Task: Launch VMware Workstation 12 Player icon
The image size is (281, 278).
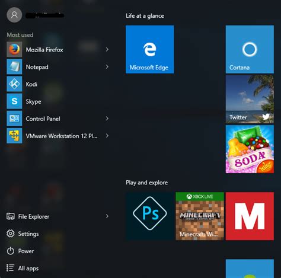Action: pos(14,136)
